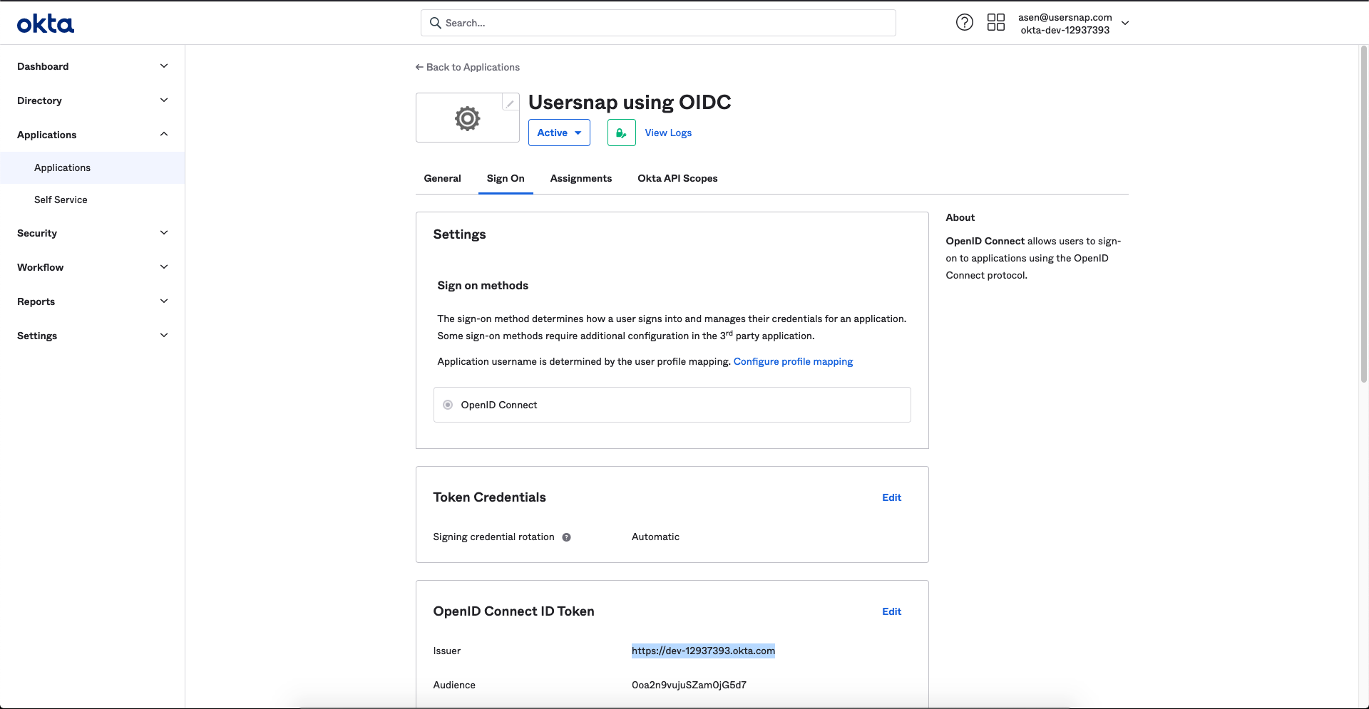
Task: Go back to Applications list
Action: pos(468,67)
